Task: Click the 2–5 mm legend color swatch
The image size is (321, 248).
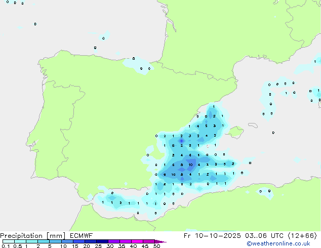Action: click(x=44, y=241)
